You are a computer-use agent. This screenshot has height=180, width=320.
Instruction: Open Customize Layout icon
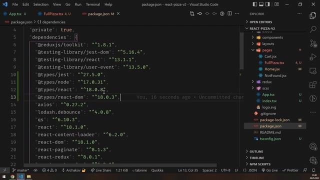(x=276, y=4)
